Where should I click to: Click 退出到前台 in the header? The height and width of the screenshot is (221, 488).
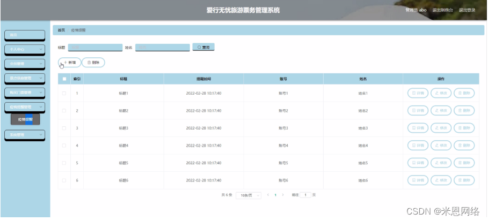pos(442,10)
